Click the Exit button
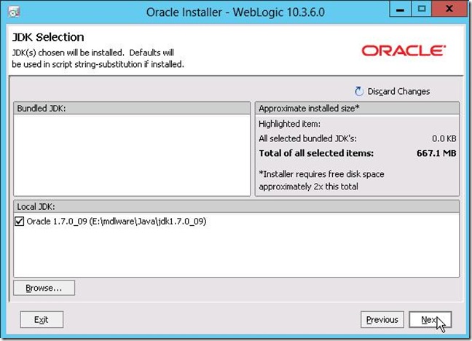 (x=42, y=320)
